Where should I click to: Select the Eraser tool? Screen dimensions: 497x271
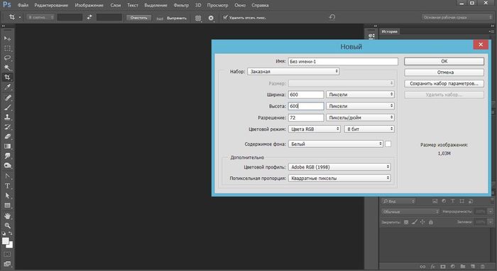point(7,137)
